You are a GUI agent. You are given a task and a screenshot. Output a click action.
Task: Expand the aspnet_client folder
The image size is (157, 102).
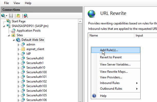18,49
